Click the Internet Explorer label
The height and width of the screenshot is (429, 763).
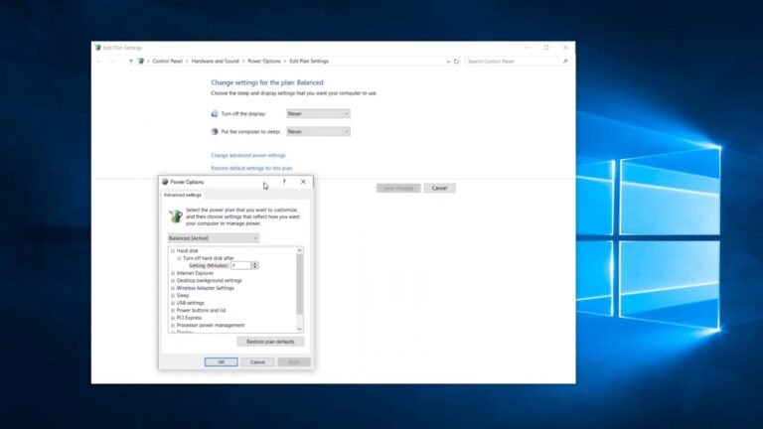[195, 273]
